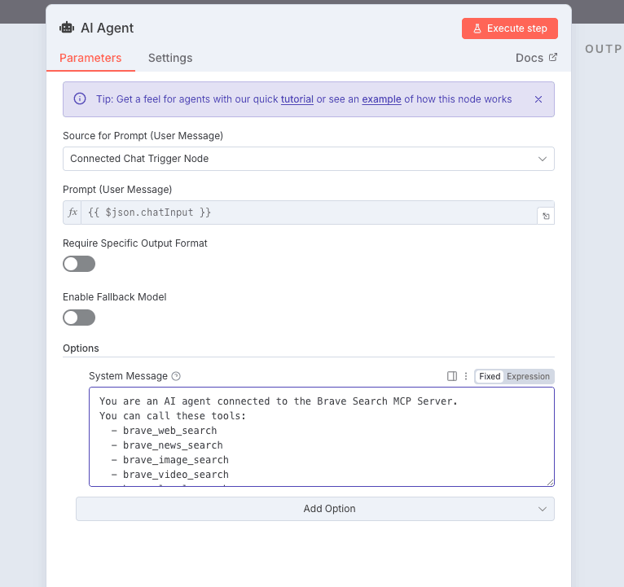This screenshot has width=624, height=587.
Task: Click the AI Agent robot icon
Action: [67, 28]
